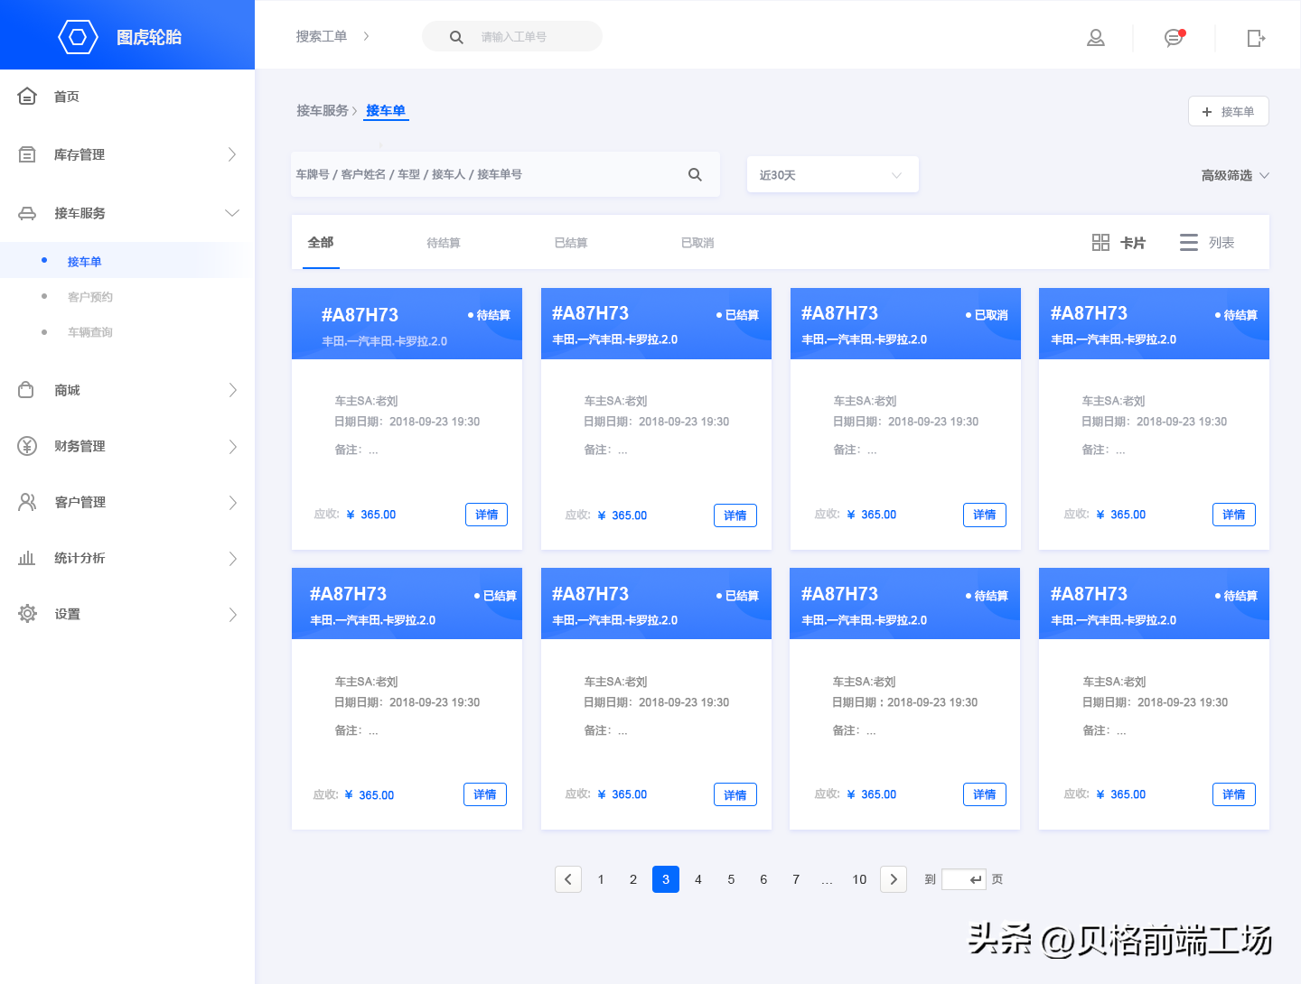Select the 全部 tab
The width and height of the screenshot is (1301, 984).
321,242
